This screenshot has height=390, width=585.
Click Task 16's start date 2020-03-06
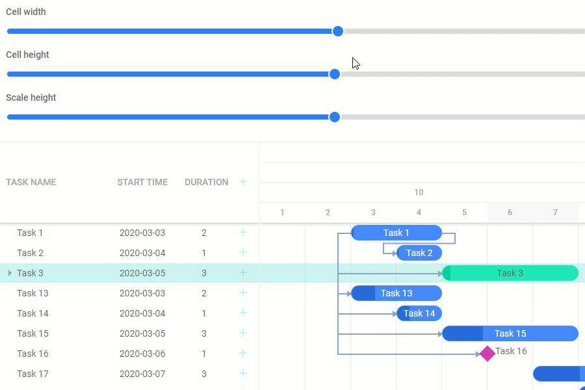click(142, 354)
